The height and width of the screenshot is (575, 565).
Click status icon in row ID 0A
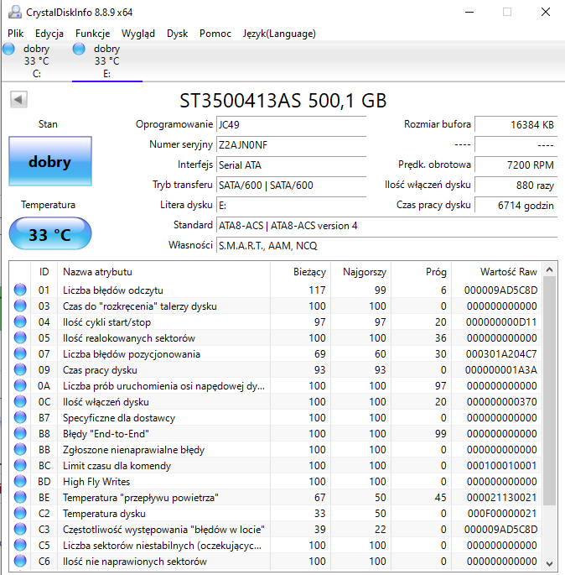20,385
